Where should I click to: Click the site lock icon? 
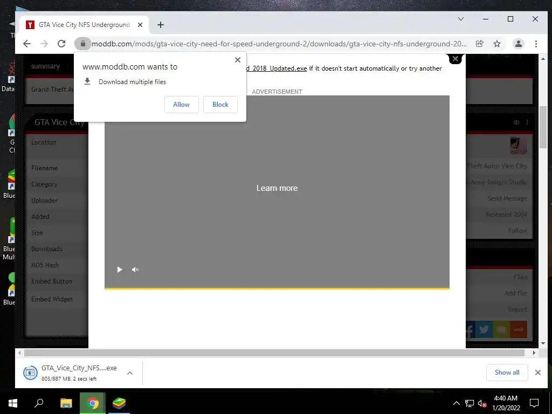pos(82,44)
